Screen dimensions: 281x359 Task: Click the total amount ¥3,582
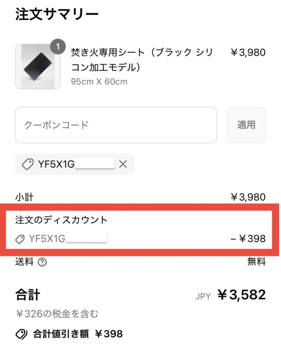pos(241,295)
